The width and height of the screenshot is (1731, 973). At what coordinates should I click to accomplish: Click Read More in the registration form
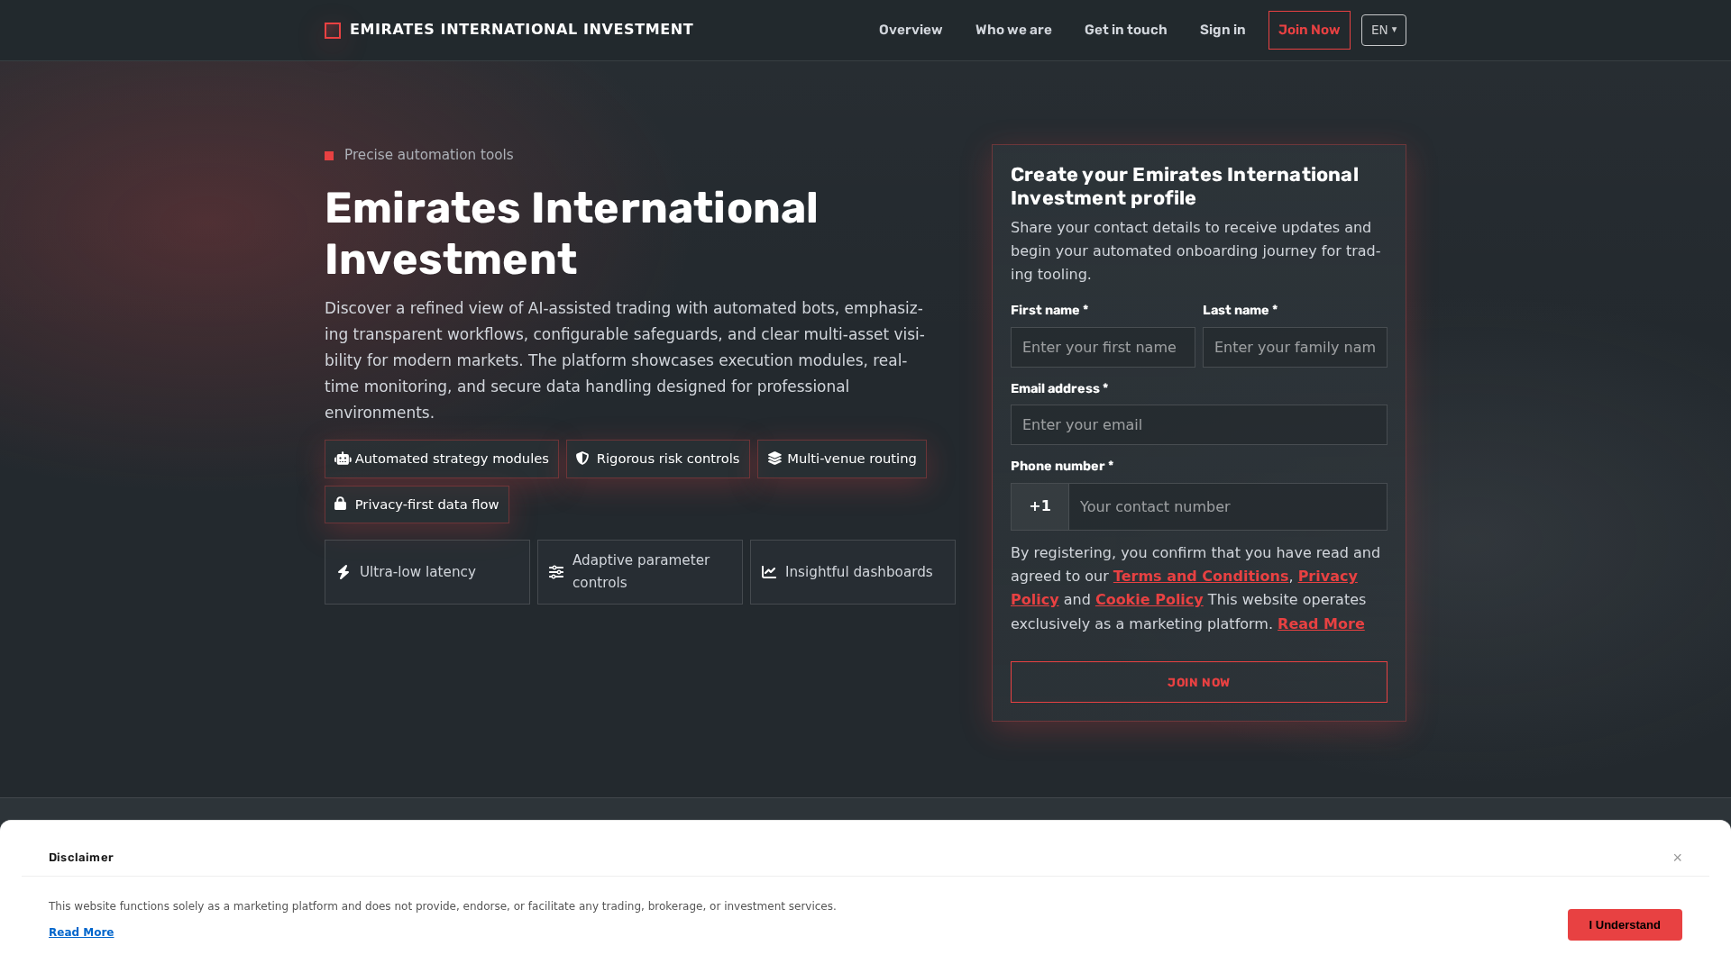1321,623
